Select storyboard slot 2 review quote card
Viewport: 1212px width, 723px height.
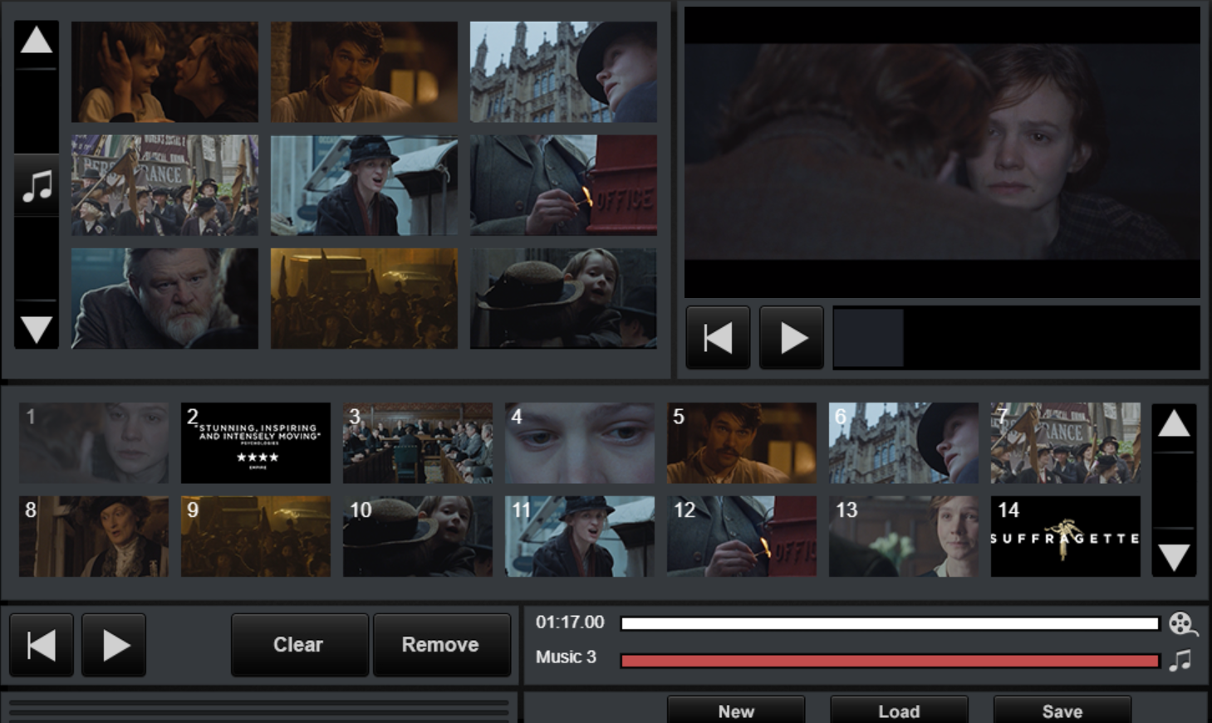(x=256, y=443)
